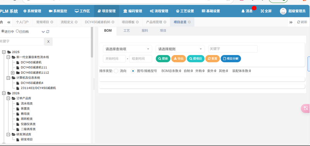The image size is (310, 146).
Task: Select the 已归档 radio button
Action: (x=17, y=31)
